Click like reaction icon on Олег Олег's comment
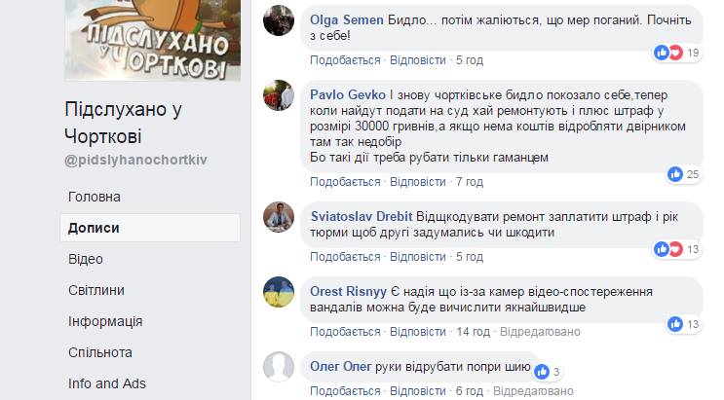This screenshot has height=400, width=724. pos(542,372)
